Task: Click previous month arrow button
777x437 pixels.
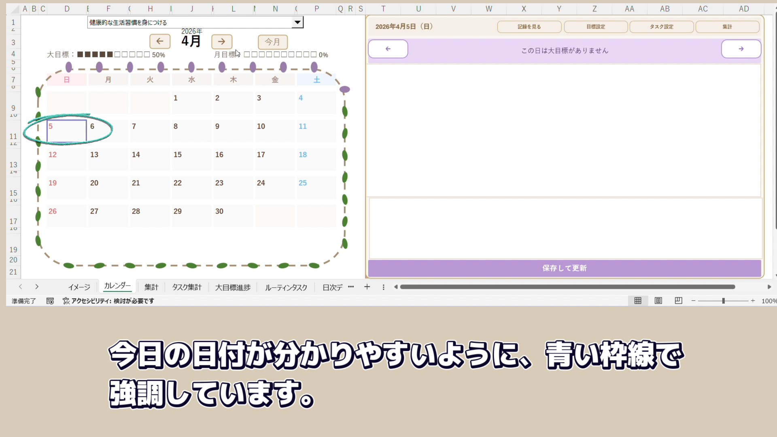Action: (160, 41)
